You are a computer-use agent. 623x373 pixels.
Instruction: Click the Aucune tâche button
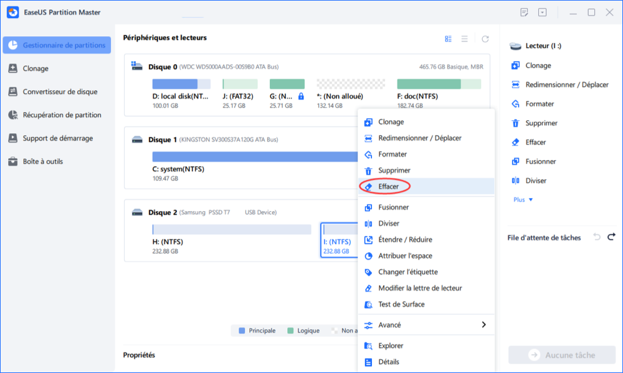(561, 355)
